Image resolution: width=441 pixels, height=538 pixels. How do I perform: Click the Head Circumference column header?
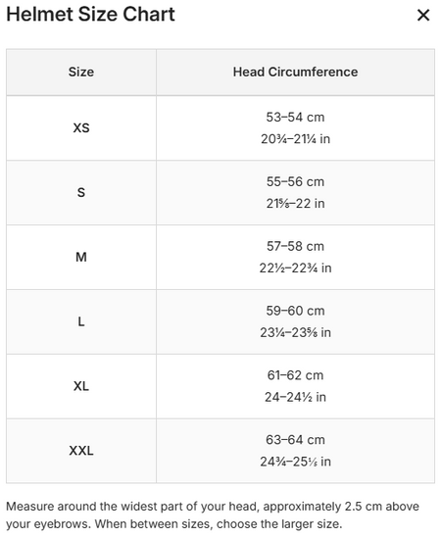(295, 73)
